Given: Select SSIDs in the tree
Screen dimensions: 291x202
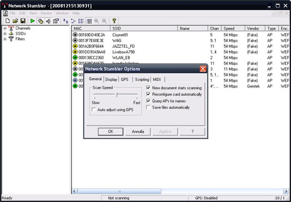Looking at the screenshot, I should [21, 33].
